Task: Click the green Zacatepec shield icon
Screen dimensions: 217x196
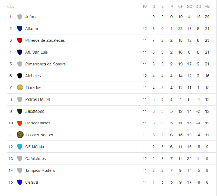Action: (x=20, y=111)
